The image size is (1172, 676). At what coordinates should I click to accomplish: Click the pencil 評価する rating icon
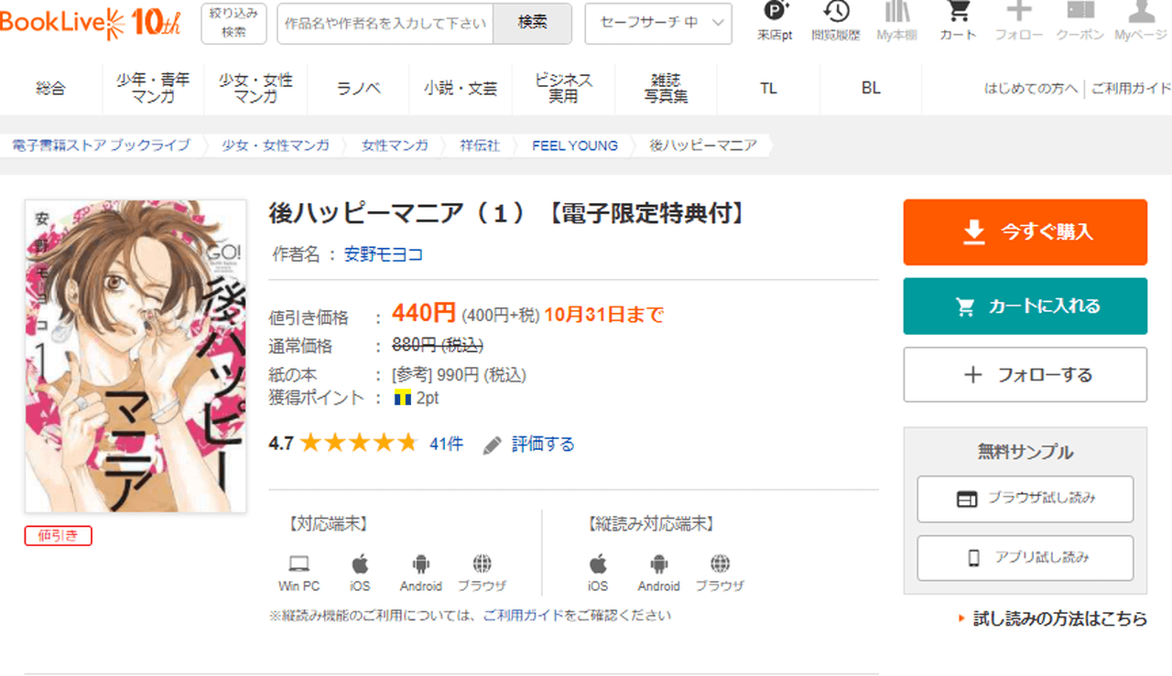[x=493, y=445]
